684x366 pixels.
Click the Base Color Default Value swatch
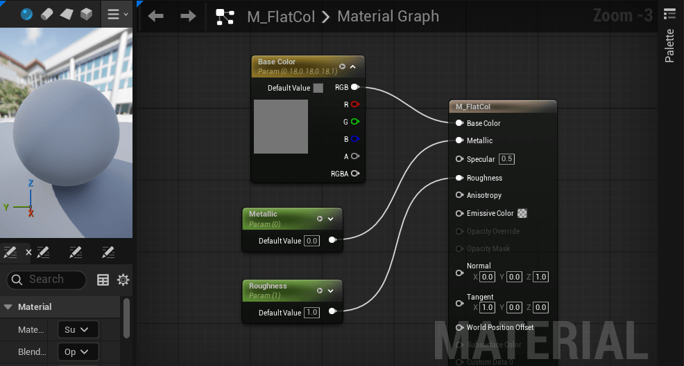[318, 88]
